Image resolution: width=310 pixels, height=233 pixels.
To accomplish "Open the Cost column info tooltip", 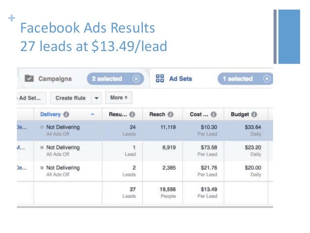I will click(x=213, y=114).
